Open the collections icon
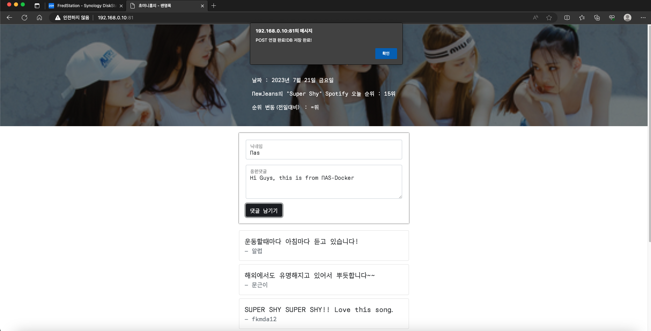Screen dimensions: 651x331 tap(597, 18)
